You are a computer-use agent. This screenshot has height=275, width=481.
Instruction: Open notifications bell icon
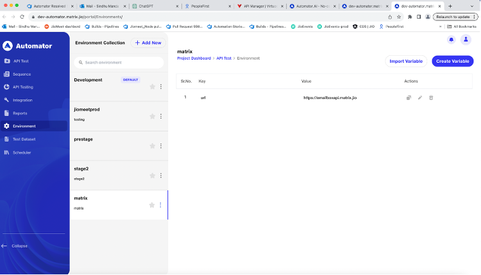(x=451, y=40)
